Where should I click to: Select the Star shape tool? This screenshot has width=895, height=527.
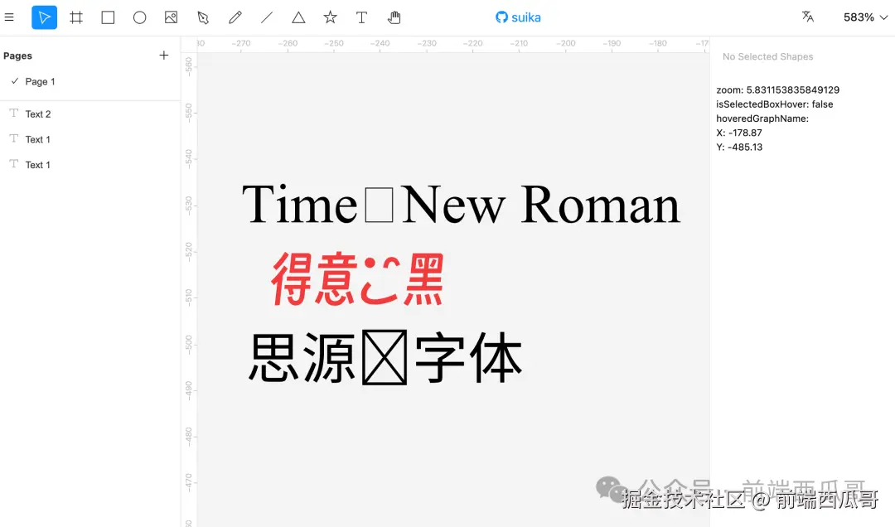[330, 17]
